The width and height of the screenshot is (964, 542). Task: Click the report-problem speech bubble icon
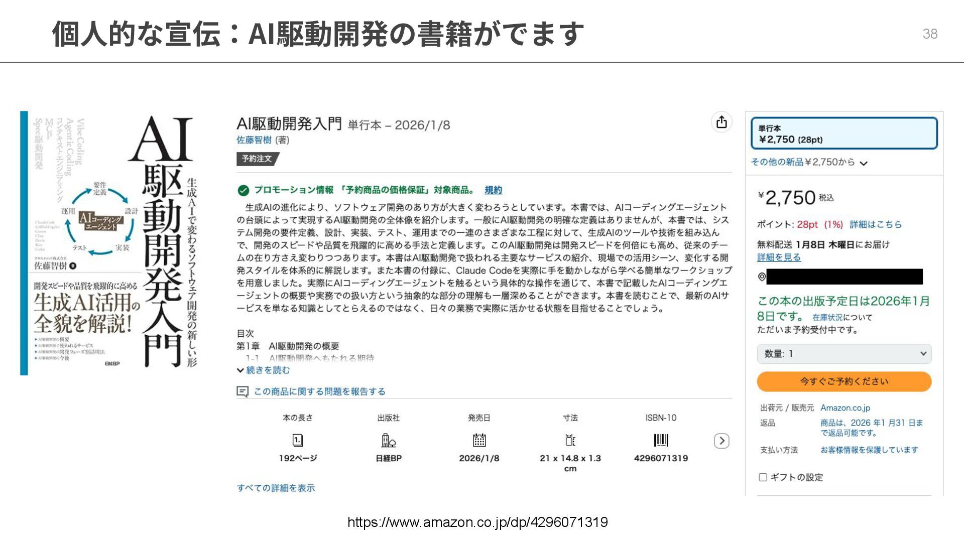point(243,391)
